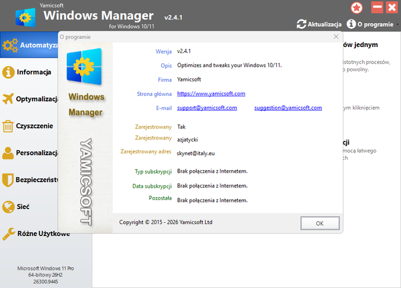Click the Informacja info icon in sidebar
The height and width of the screenshot is (288, 401).
click(x=8, y=72)
